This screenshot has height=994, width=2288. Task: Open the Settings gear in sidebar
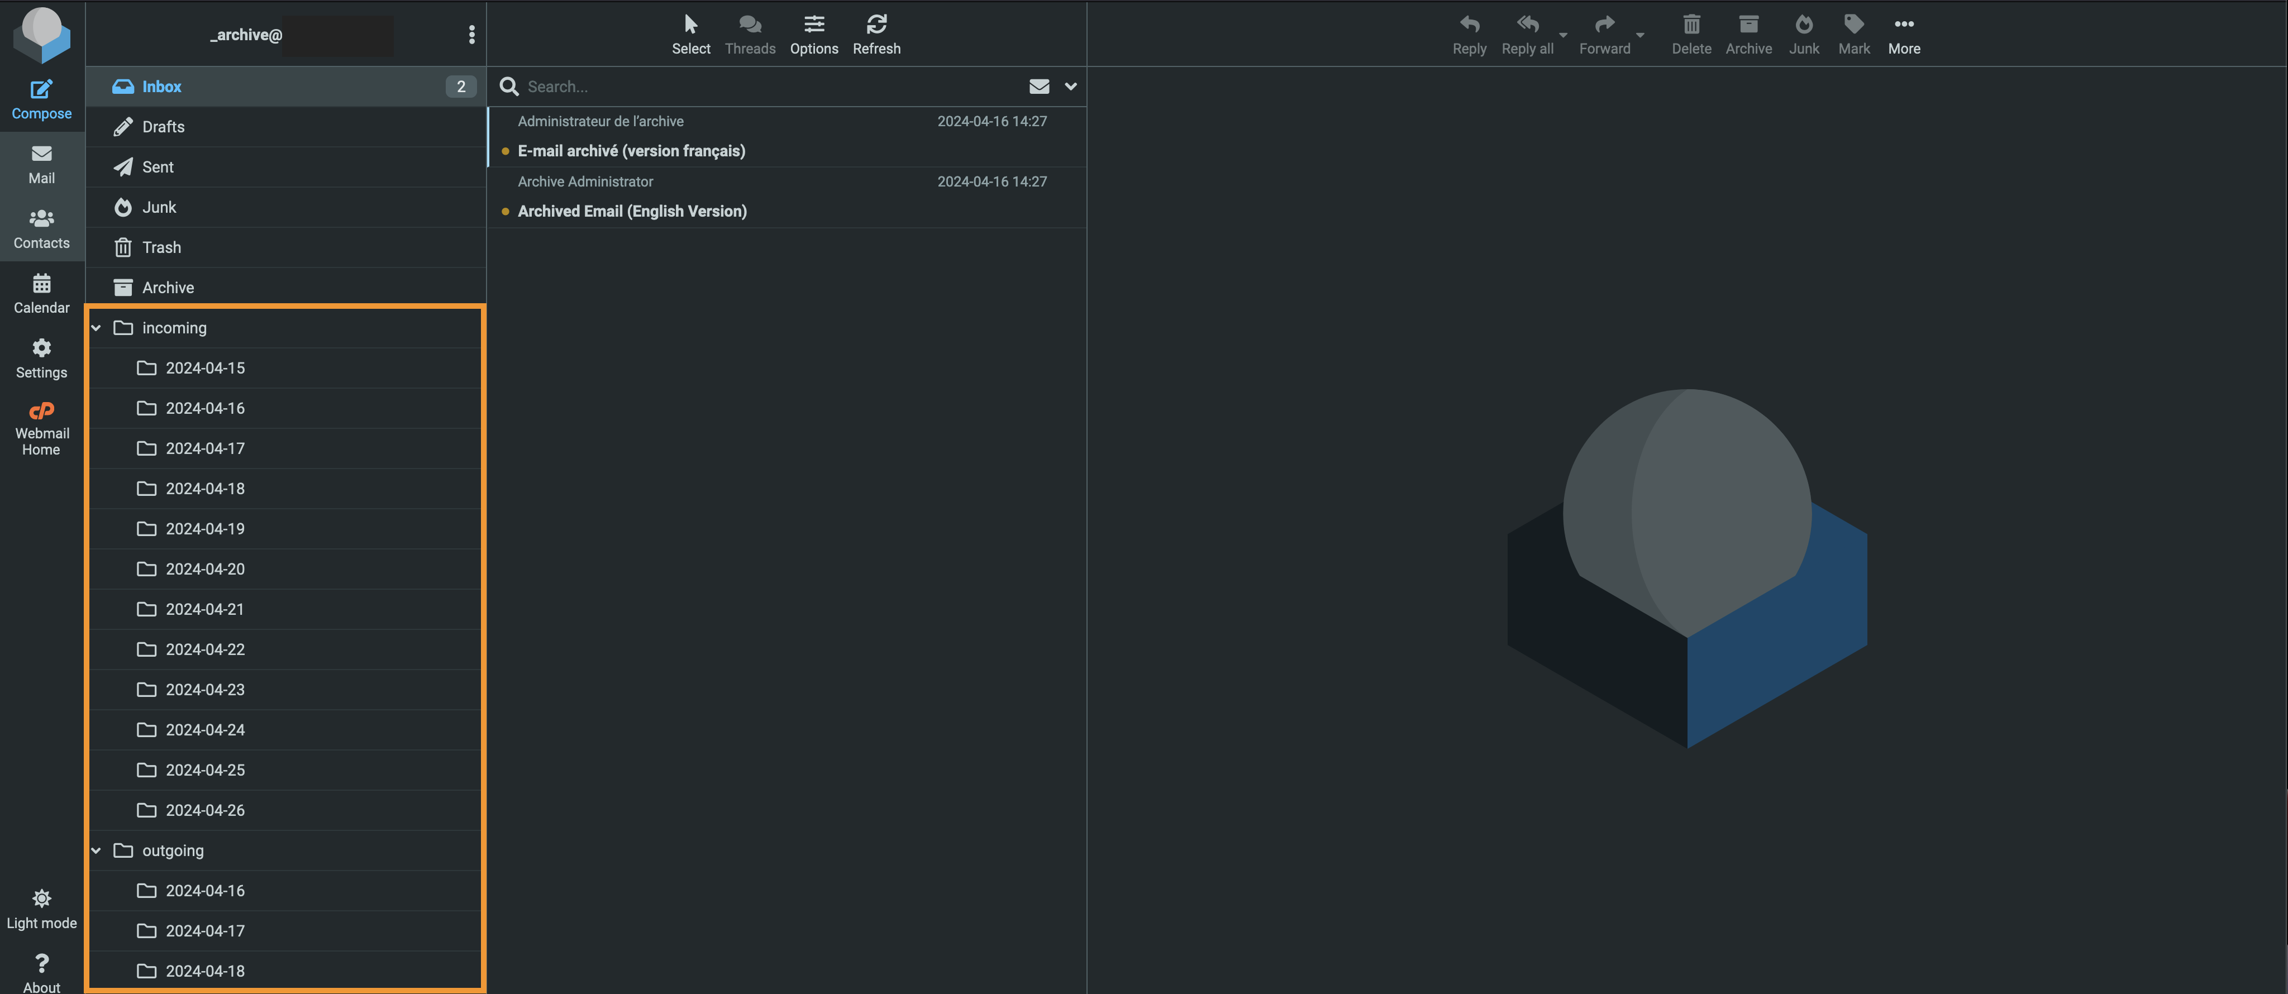point(42,358)
